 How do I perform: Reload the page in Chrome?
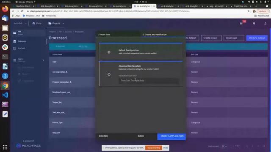click(x=22, y=11)
